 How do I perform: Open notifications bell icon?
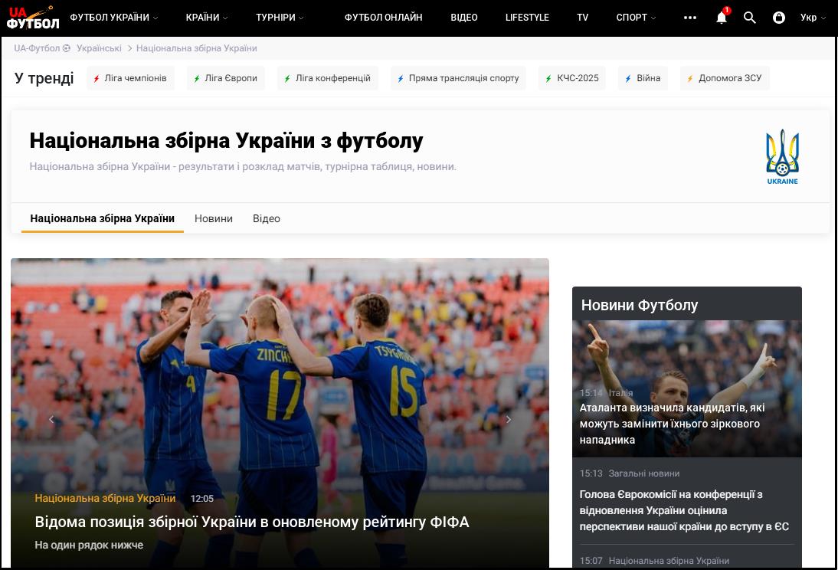coord(721,18)
